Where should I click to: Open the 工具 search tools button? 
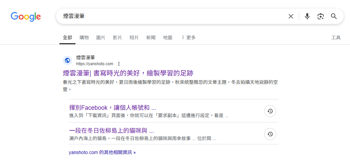(336, 38)
